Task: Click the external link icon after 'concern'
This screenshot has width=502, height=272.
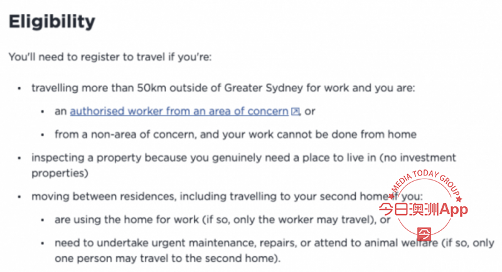Action: pos(295,111)
